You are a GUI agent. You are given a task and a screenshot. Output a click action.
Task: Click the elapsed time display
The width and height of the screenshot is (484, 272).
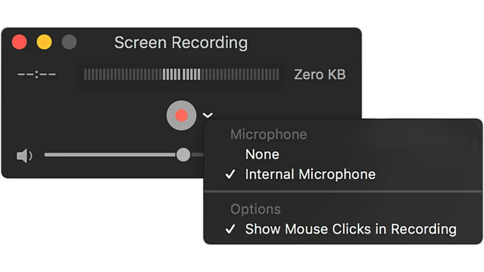37,75
